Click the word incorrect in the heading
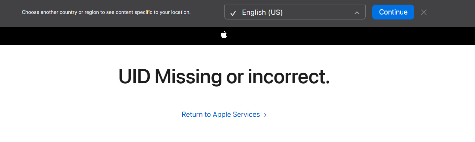The height and width of the screenshot is (142, 475). pyautogui.click(x=289, y=76)
